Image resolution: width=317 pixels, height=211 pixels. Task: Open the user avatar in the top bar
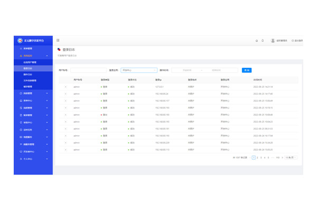pos(273,41)
